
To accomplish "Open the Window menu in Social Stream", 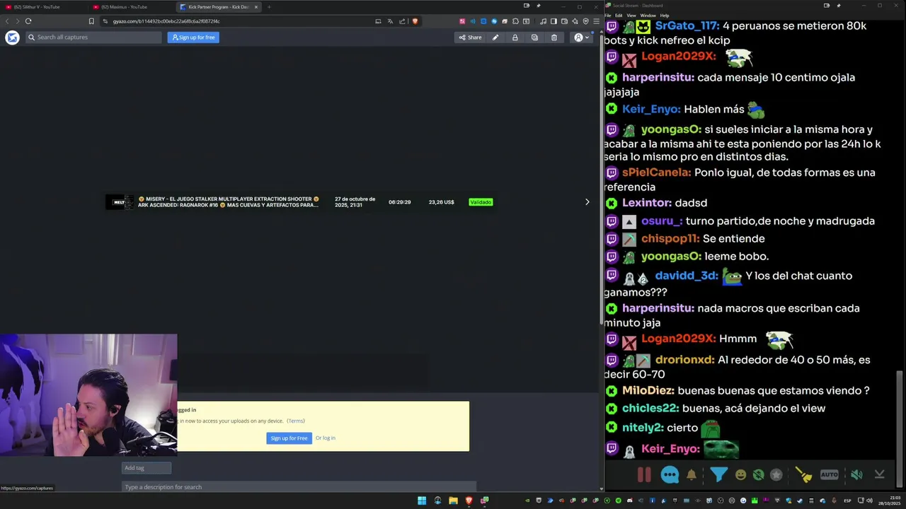I will pyautogui.click(x=648, y=16).
